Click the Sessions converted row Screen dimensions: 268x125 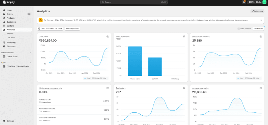pos(74,119)
